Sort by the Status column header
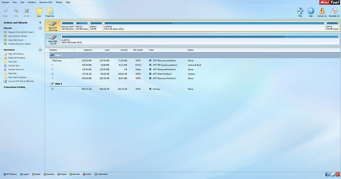This screenshot has width=341, height=179. tap(264, 50)
